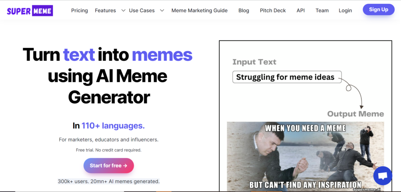Image resolution: width=401 pixels, height=192 pixels.
Task: Open the Pitch Deck link
Action: pyautogui.click(x=273, y=11)
